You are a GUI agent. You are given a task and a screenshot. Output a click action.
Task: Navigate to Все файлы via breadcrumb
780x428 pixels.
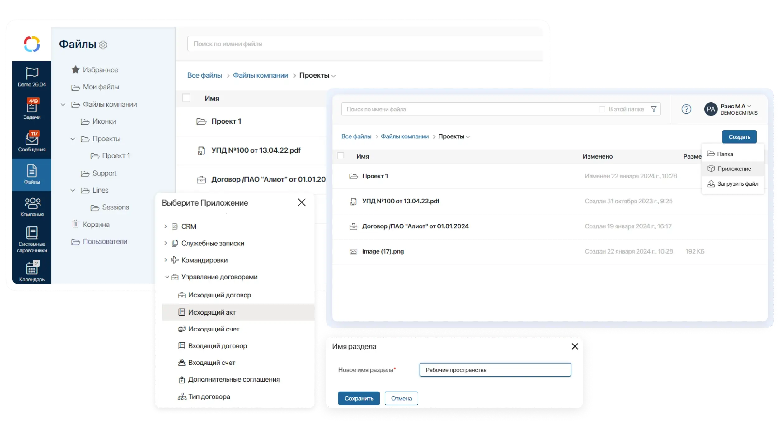356,136
